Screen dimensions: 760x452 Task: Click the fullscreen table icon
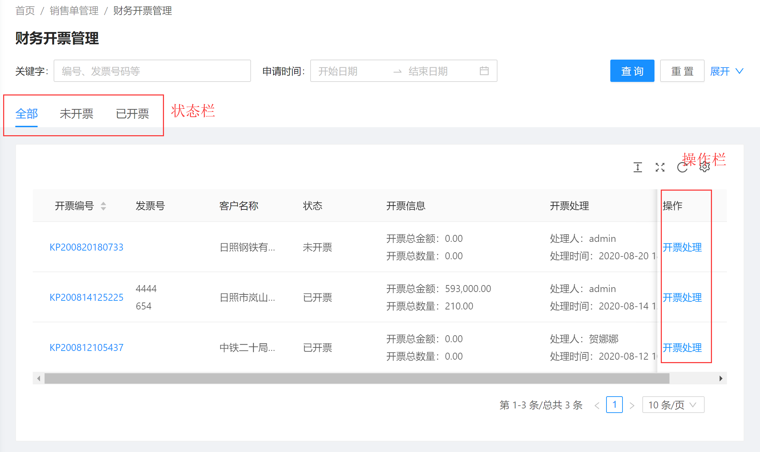(x=660, y=167)
